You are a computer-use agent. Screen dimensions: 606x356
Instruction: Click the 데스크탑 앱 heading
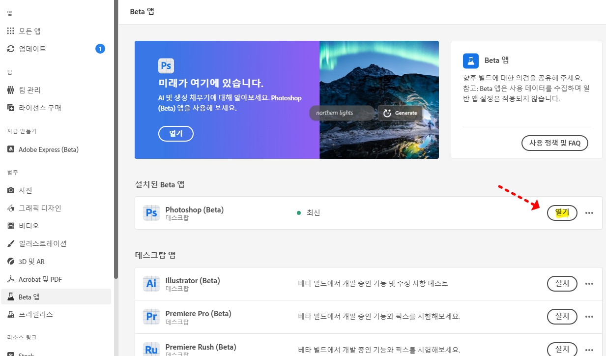pos(155,255)
